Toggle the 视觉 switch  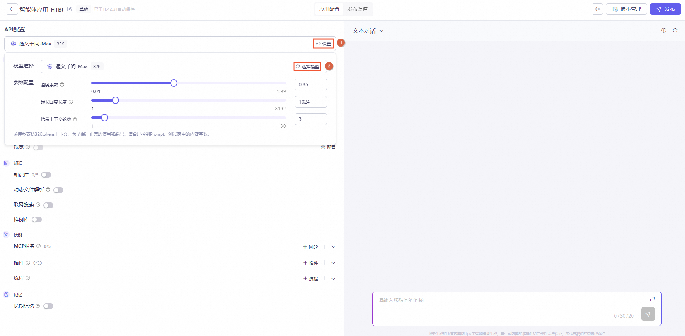coord(38,147)
